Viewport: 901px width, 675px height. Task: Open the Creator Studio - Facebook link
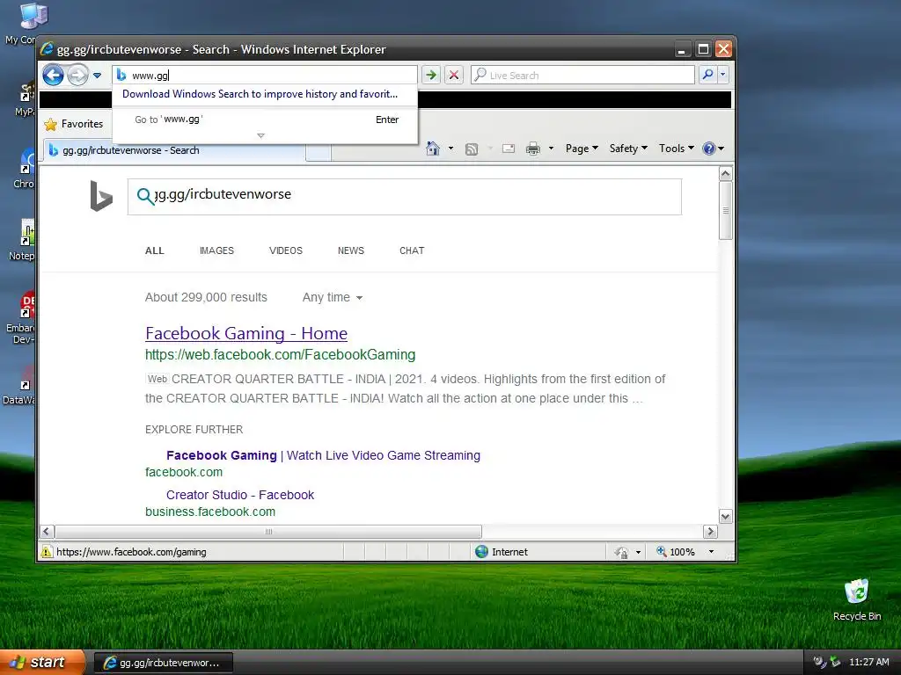(240, 495)
